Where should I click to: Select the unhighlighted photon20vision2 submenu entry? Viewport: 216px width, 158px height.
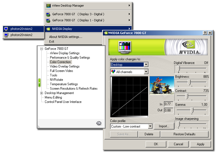tap(23, 35)
